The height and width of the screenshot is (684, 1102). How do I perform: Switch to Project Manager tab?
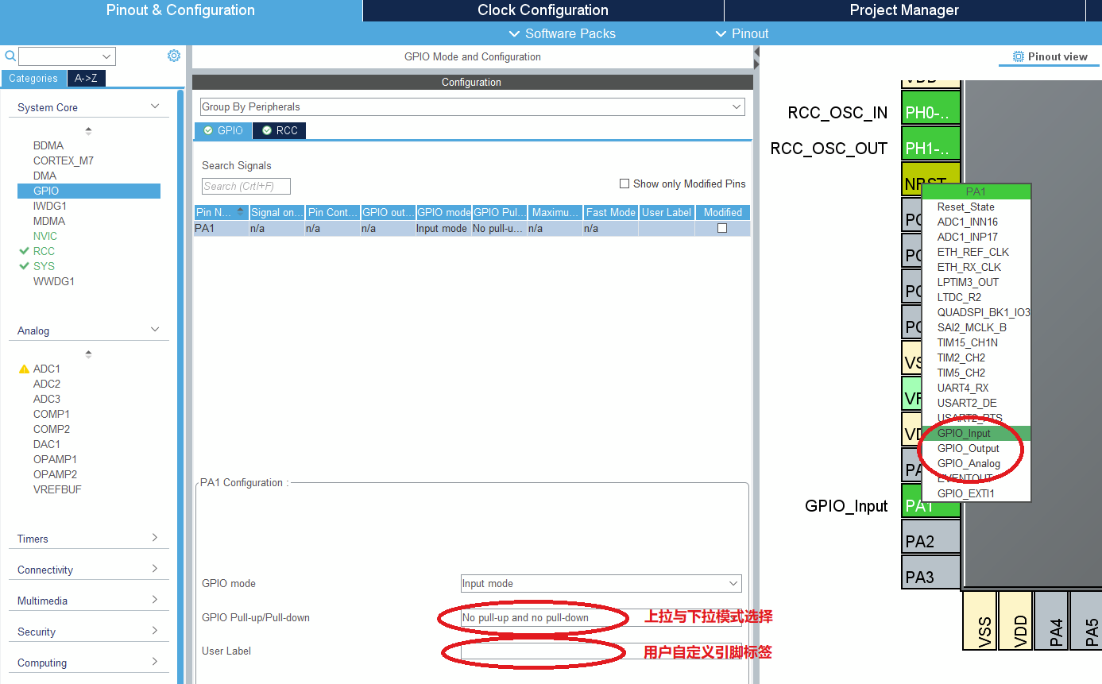904,10
